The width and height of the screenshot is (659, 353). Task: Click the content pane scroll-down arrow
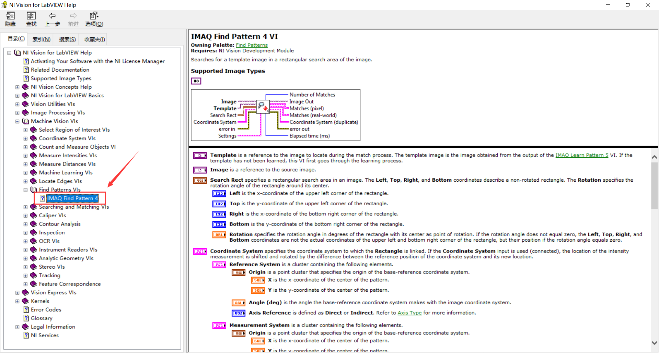[654, 343]
